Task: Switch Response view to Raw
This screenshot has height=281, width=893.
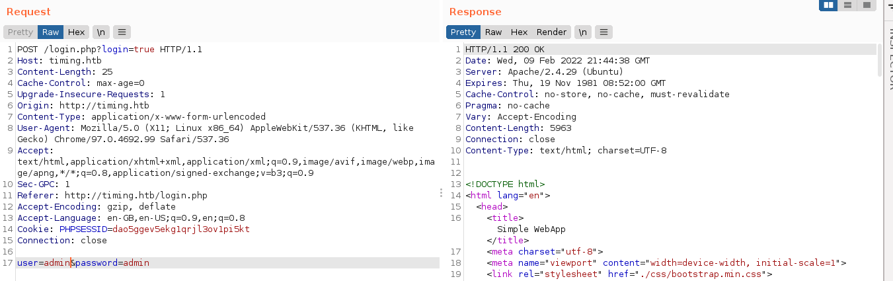Action: pyautogui.click(x=493, y=32)
